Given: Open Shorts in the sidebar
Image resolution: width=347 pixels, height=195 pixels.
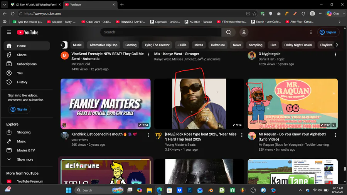Looking at the screenshot, I should click(x=27, y=55).
